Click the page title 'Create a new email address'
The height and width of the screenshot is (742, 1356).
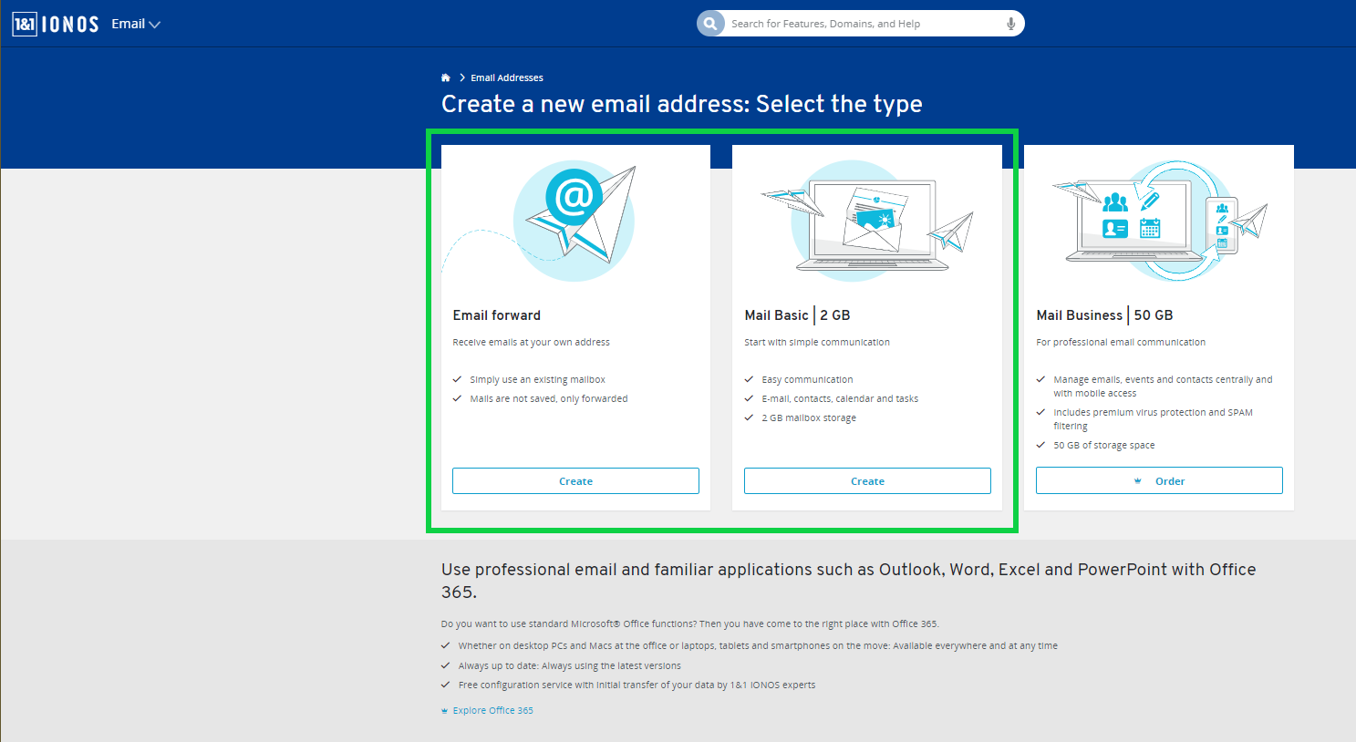click(682, 104)
